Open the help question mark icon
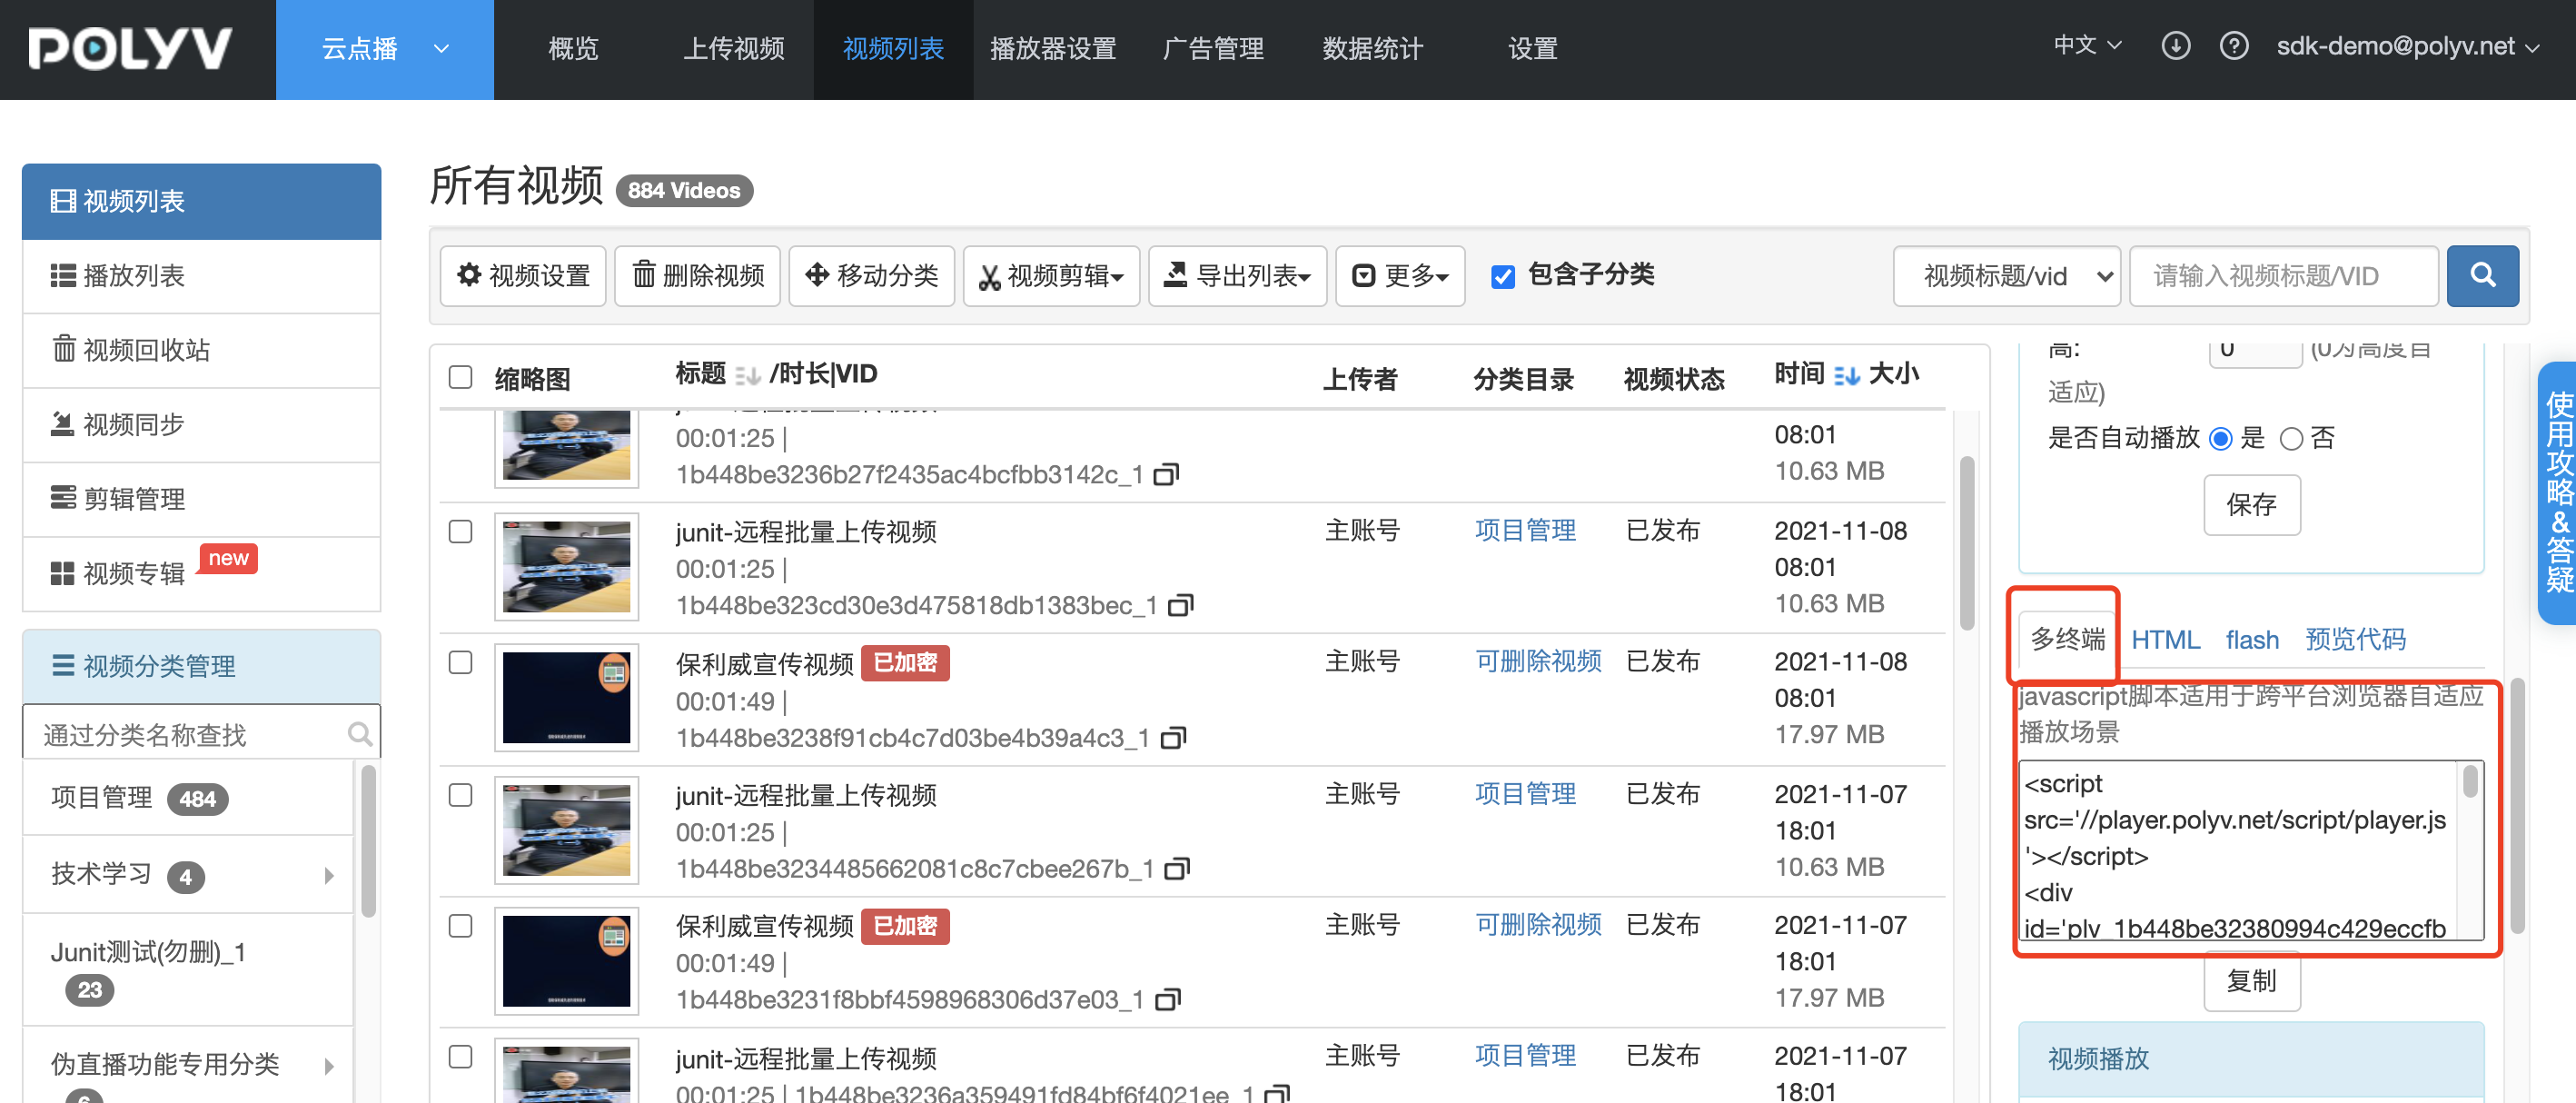This screenshot has width=2576, height=1103. point(2233,46)
